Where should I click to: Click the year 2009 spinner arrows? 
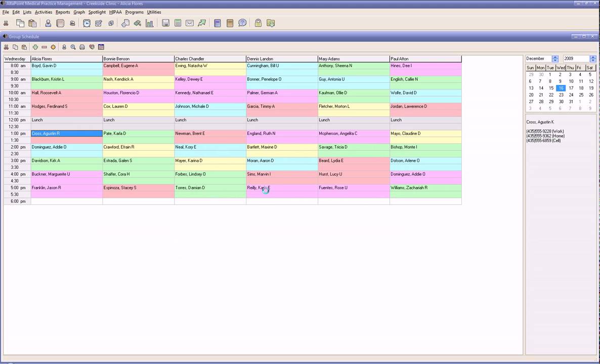pyautogui.click(x=593, y=59)
